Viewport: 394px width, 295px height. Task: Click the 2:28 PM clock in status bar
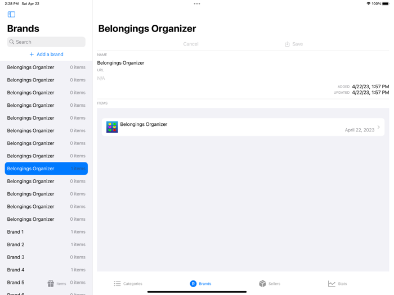pos(12,3)
